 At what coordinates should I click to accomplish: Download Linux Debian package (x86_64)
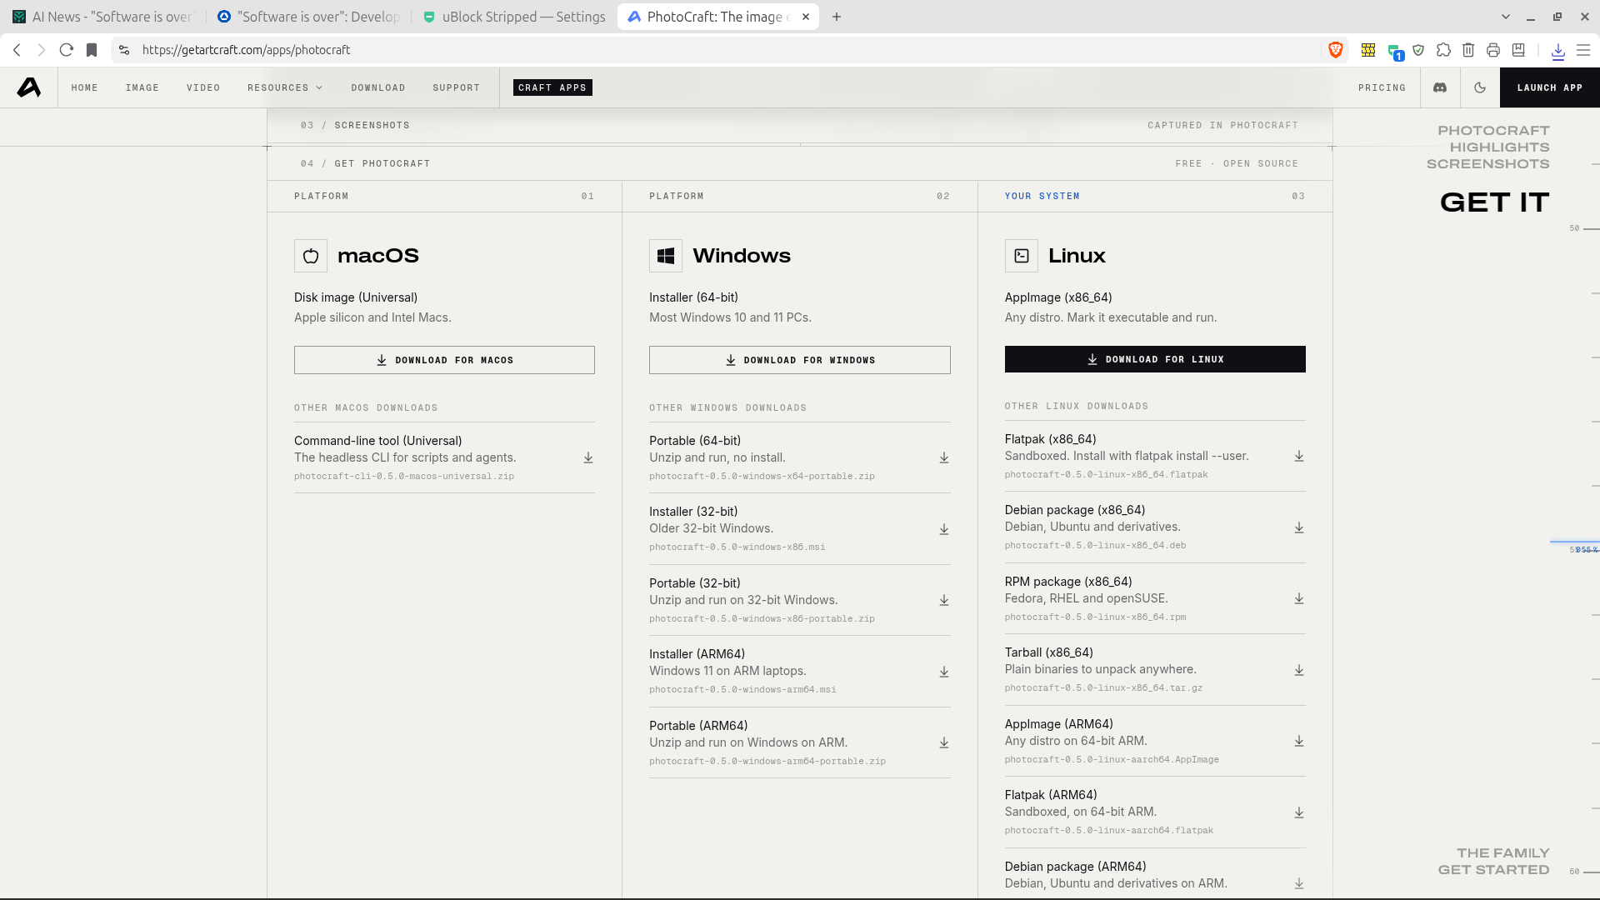pyautogui.click(x=1299, y=527)
